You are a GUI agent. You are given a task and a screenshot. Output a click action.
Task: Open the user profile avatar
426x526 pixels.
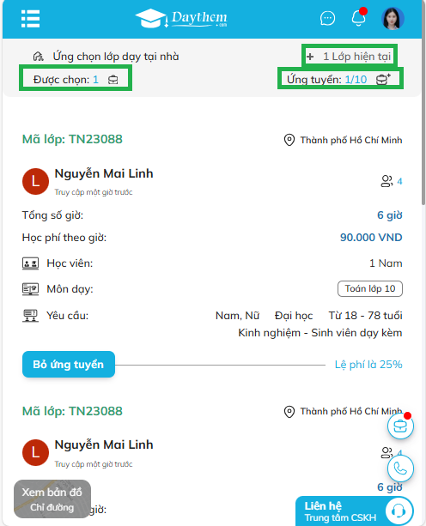(393, 18)
